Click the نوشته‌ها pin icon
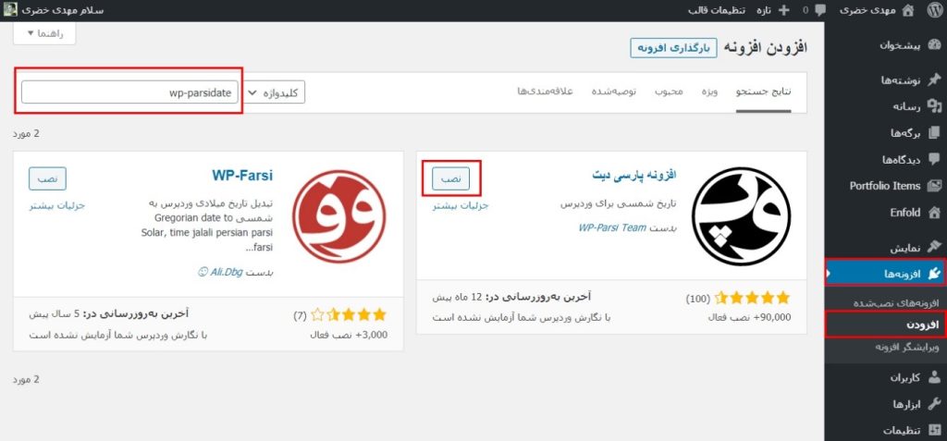Image resolution: width=947 pixels, height=441 pixels. 934,80
